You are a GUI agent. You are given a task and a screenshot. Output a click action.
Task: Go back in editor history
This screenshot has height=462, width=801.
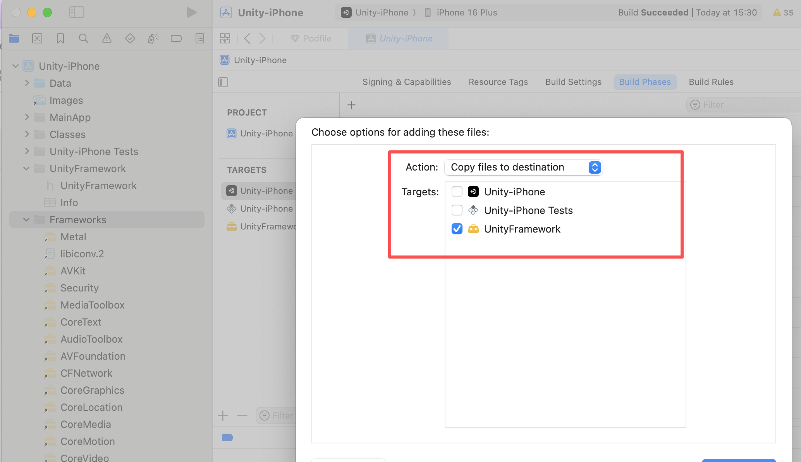[x=247, y=38]
